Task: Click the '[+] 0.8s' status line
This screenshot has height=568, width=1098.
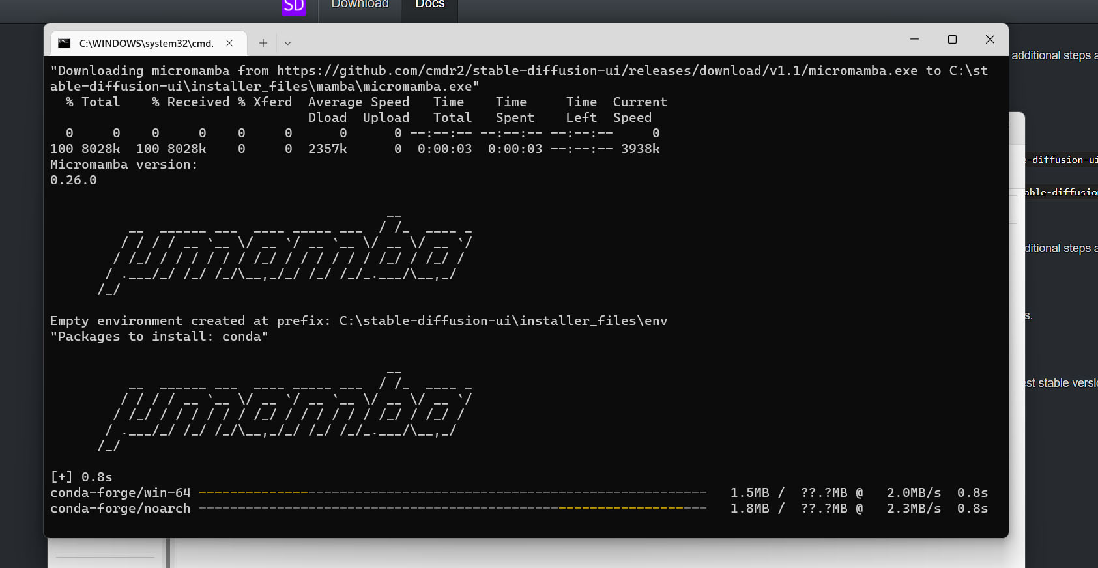Action: point(81,477)
